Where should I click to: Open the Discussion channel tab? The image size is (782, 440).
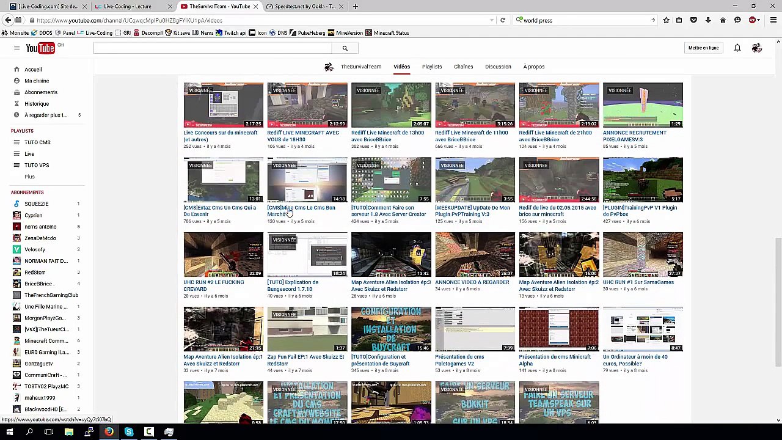(498, 67)
